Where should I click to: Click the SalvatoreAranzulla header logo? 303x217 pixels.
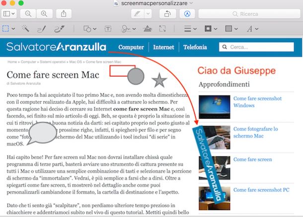[x=56, y=47]
